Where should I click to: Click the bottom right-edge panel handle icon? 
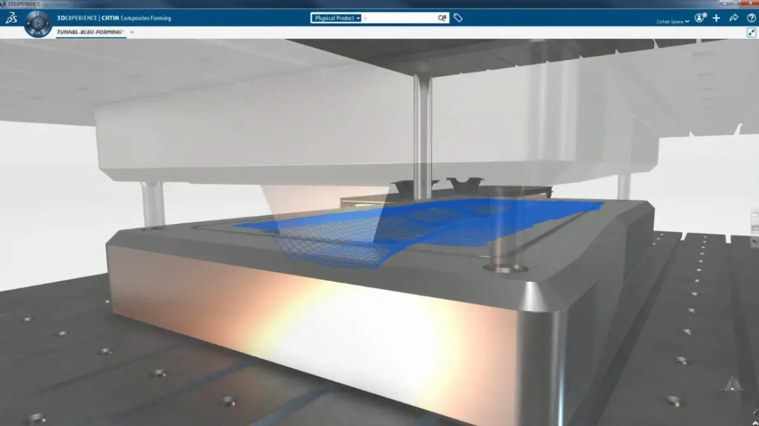click(755, 242)
